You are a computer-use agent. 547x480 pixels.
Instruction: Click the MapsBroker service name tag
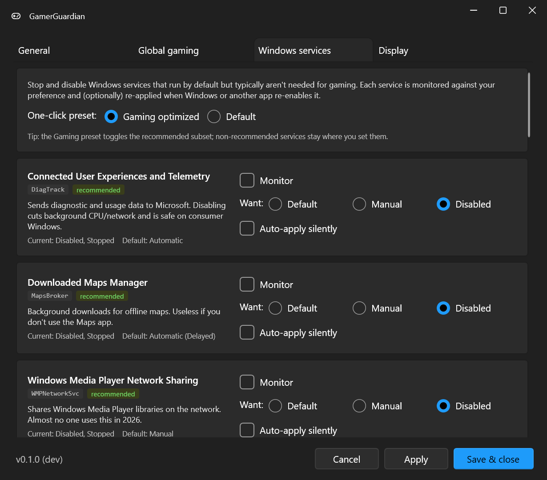pos(50,296)
